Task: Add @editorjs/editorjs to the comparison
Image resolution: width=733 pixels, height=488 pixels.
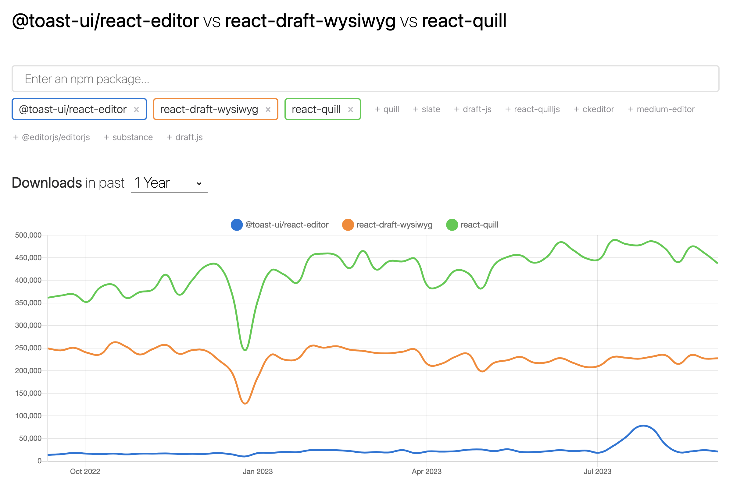Action: coord(51,137)
